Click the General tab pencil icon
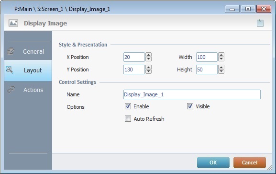The height and width of the screenshot is (174, 276). (x=11, y=51)
